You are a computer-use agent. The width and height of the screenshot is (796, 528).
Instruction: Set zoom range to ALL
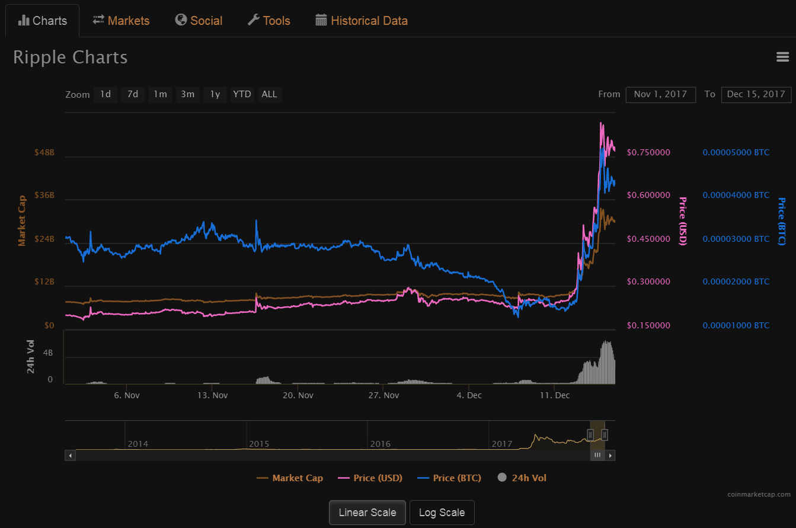(269, 94)
